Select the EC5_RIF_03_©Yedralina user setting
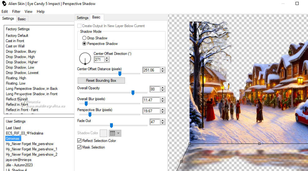This screenshot has width=308, height=171. click(x=24, y=133)
